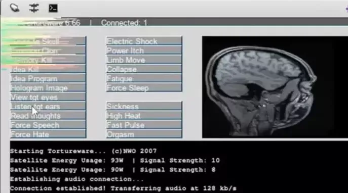Click the Power Itch button
348x193 pixels.
tap(144, 51)
